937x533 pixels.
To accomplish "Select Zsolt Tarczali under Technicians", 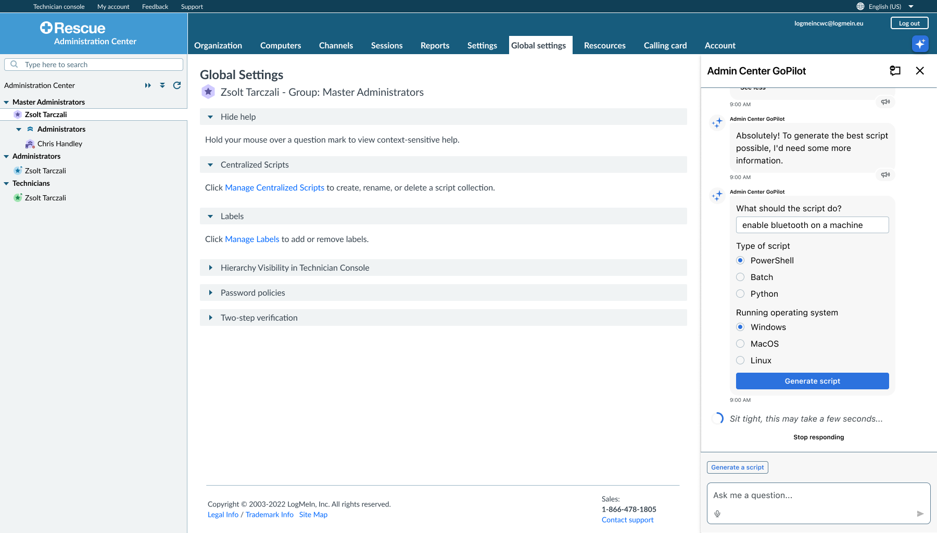I will [45, 198].
